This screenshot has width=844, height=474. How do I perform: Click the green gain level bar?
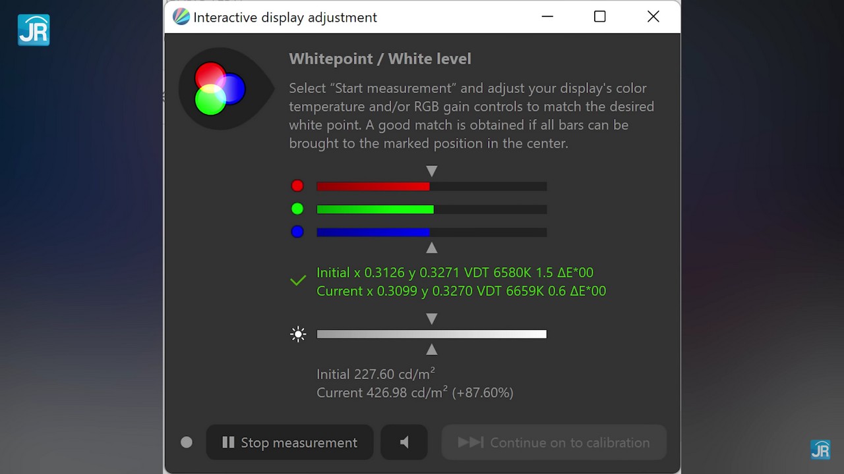(431, 209)
